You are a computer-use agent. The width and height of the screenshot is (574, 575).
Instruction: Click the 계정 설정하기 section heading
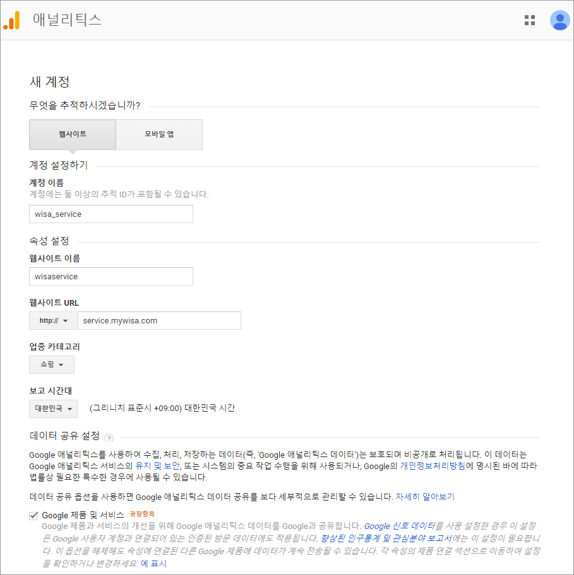point(58,165)
